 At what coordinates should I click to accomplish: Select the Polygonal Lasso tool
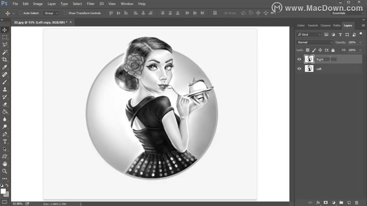tap(5, 45)
